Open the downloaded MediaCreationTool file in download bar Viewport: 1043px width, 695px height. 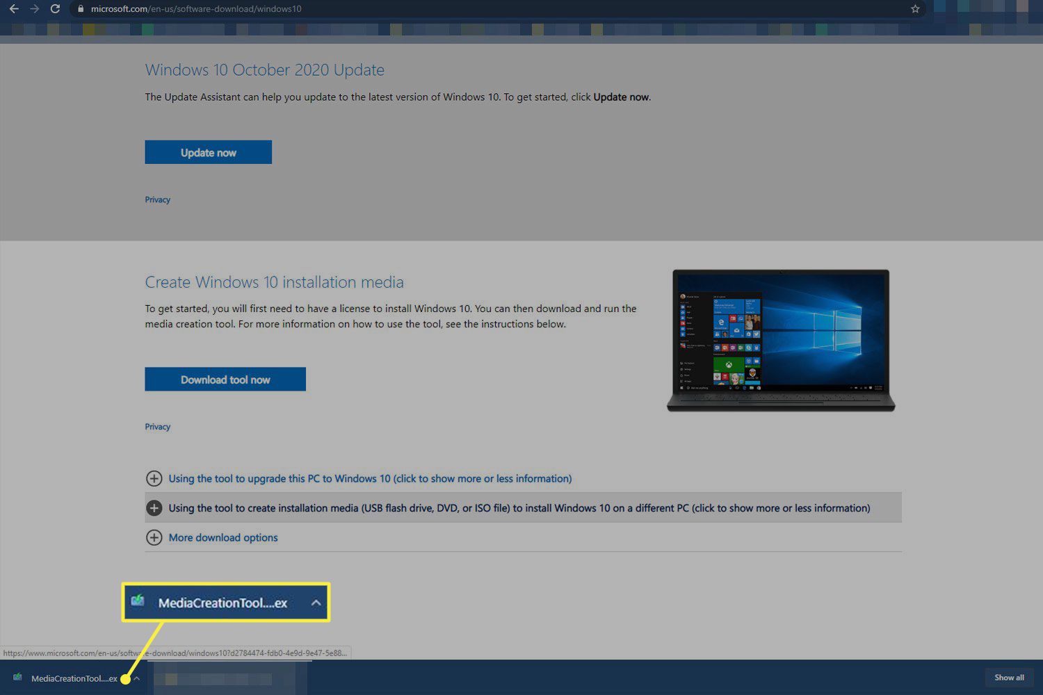pyautogui.click(x=74, y=678)
